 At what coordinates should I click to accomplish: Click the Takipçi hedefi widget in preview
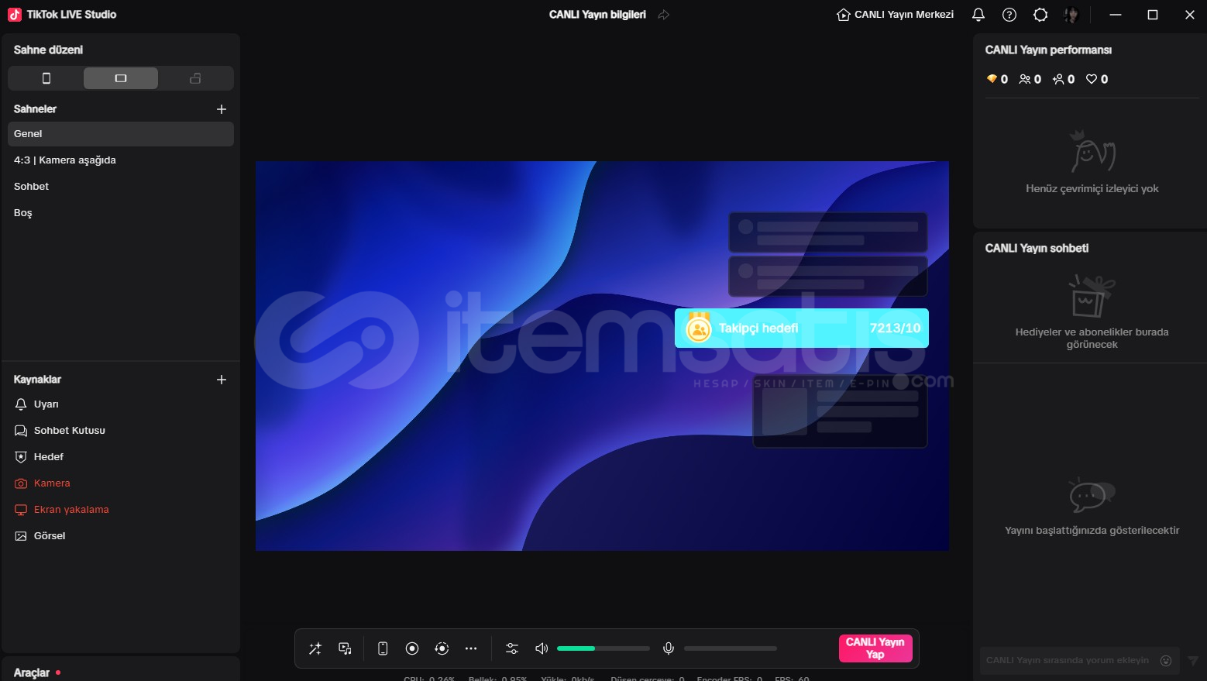pos(802,328)
